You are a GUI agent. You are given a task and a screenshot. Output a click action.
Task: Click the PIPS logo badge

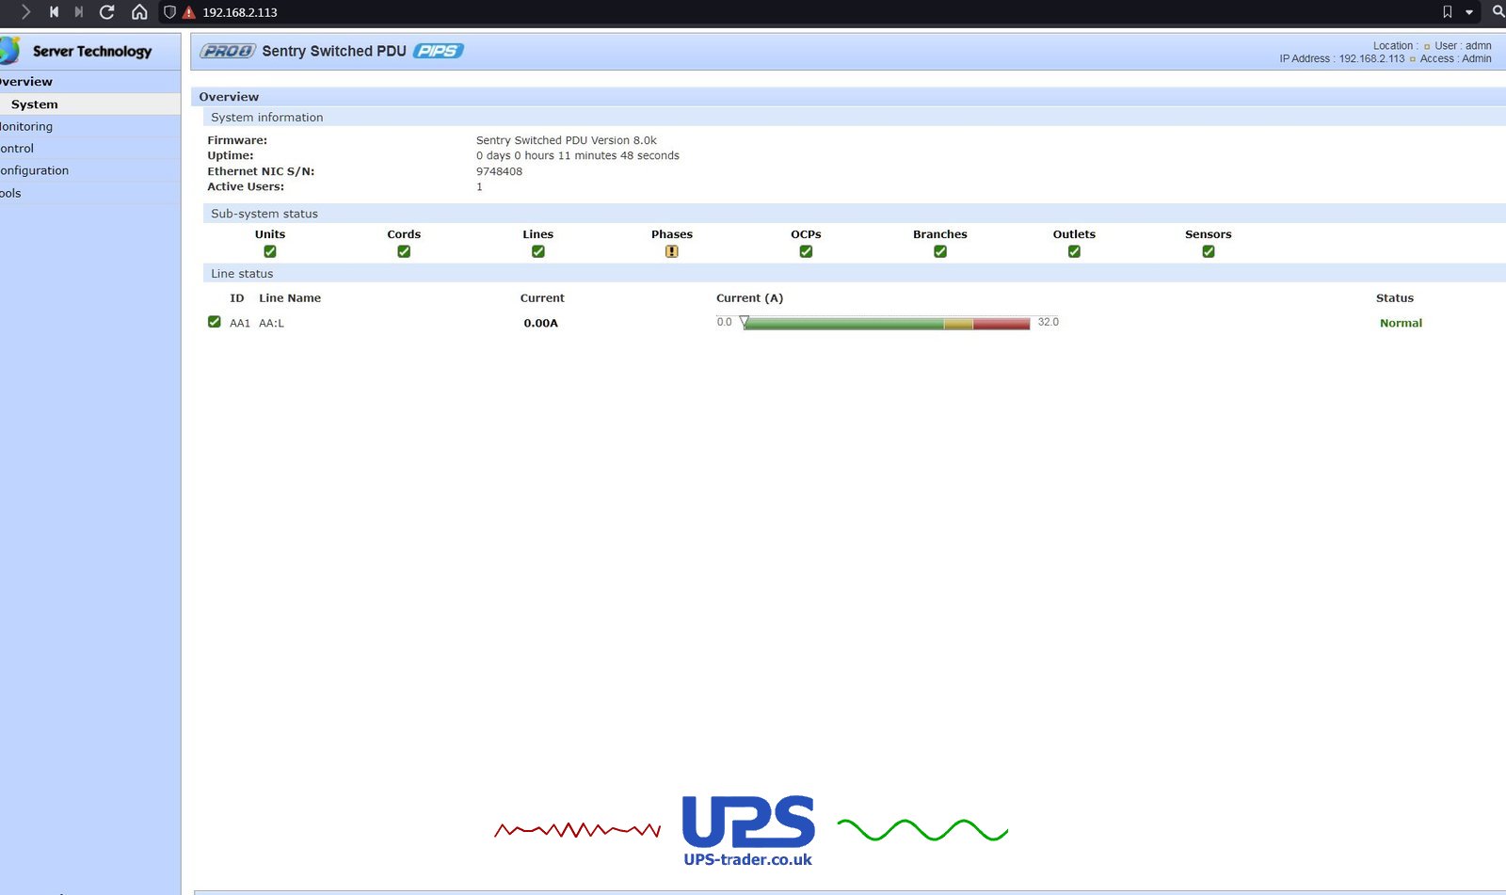click(x=438, y=51)
